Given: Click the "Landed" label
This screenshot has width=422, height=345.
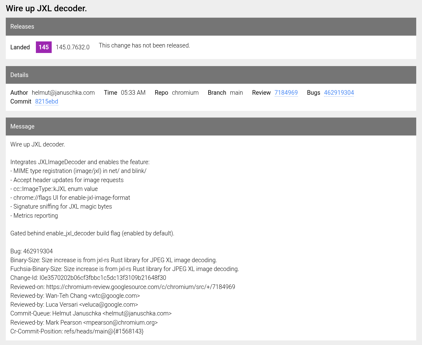Looking at the screenshot, I should tap(20, 47).
